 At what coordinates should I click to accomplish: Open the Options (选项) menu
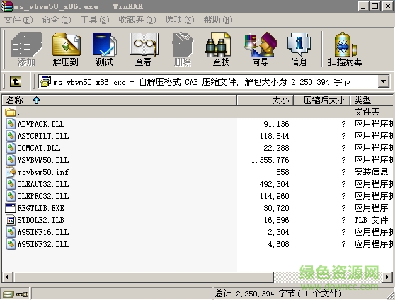(x=180, y=20)
